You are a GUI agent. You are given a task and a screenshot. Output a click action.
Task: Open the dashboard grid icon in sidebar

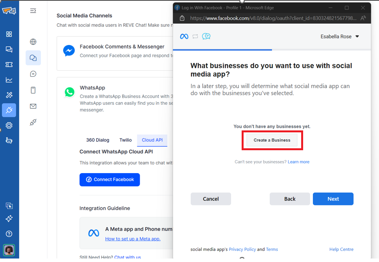pyautogui.click(x=9, y=34)
